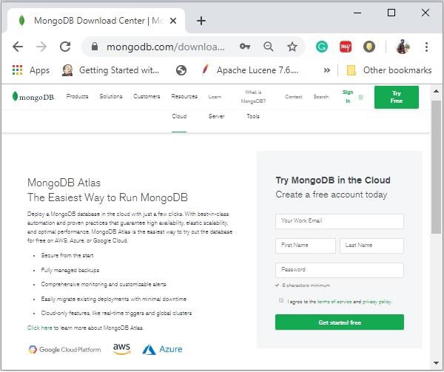Expand the Products navigation menu

(77, 97)
